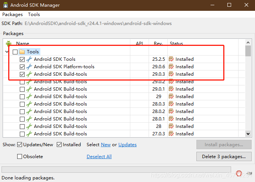Click the API column header
This screenshot has height=182, width=255.
click(x=139, y=43)
